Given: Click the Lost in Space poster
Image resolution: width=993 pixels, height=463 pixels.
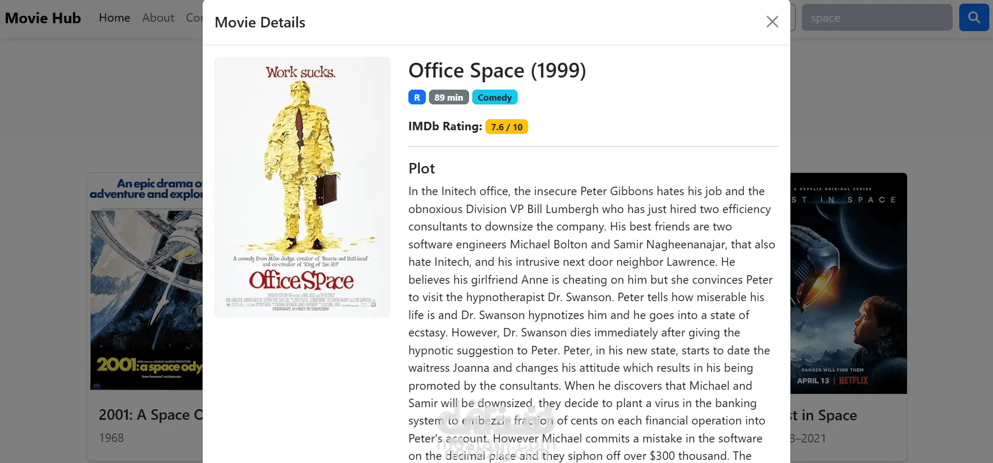Looking at the screenshot, I should (848, 285).
